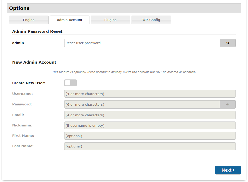Viewport: 248px width, 182px height.
Task: Click the Admin Password Reset heading
Action: point(37,31)
